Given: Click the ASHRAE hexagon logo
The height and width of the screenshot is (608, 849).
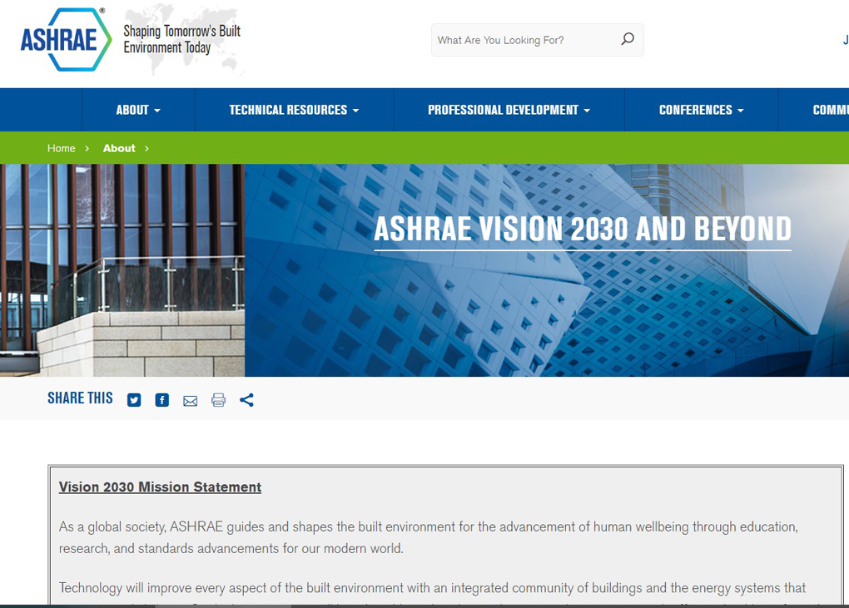Looking at the screenshot, I should pyautogui.click(x=66, y=39).
